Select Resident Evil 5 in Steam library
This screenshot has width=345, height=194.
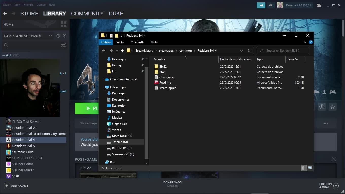click(24, 146)
